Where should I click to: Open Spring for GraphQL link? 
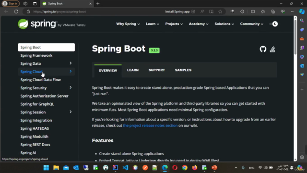pos(37,104)
